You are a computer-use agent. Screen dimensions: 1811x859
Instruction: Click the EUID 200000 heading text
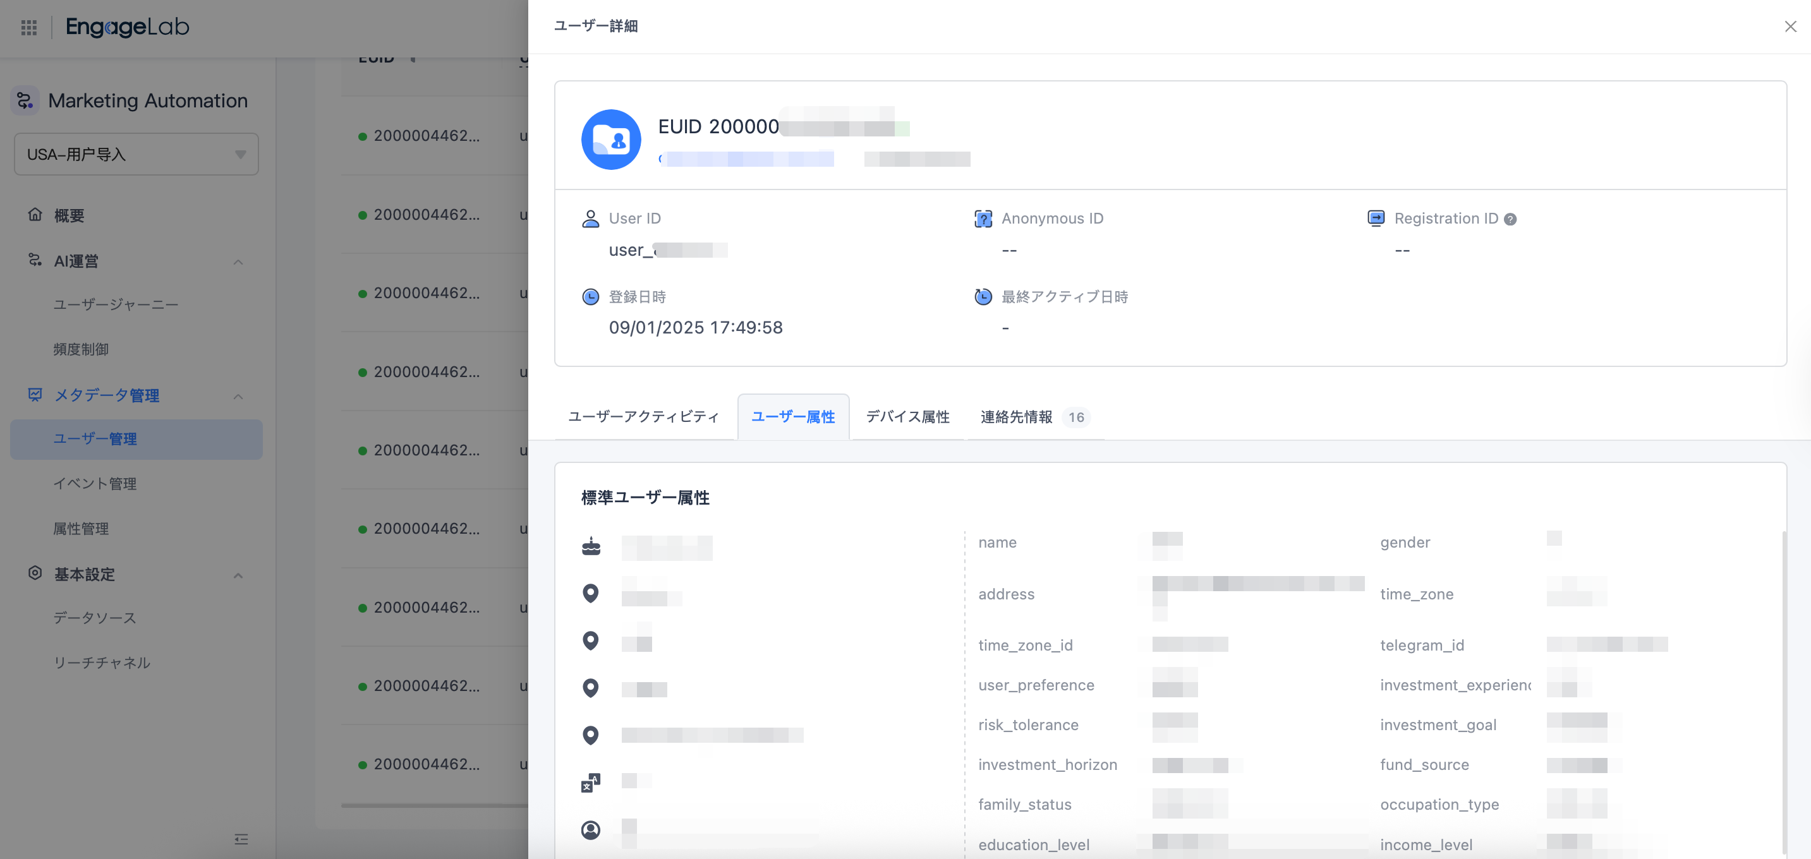(x=718, y=126)
